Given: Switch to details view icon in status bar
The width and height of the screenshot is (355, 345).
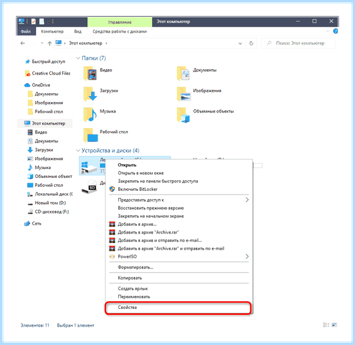Looking at the screenshot, I should tap(326, 325).
